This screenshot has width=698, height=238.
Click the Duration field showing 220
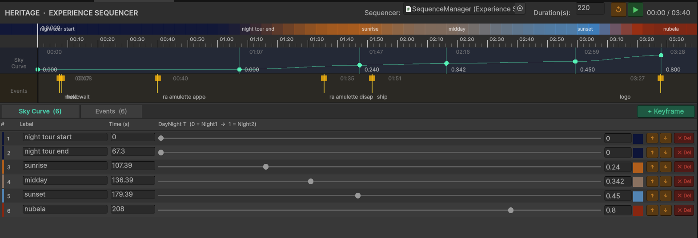pos(590,8)
